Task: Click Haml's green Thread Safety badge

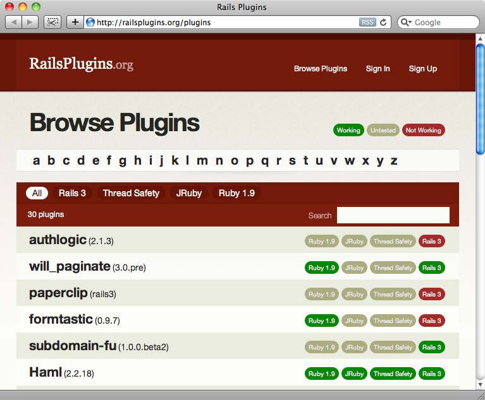Action: tap(393, 374)
